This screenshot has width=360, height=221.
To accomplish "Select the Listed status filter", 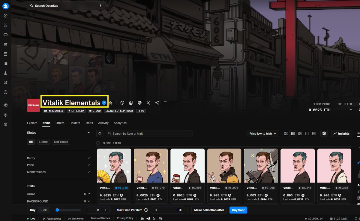I will pyautogui.click(x=43, y=142).
